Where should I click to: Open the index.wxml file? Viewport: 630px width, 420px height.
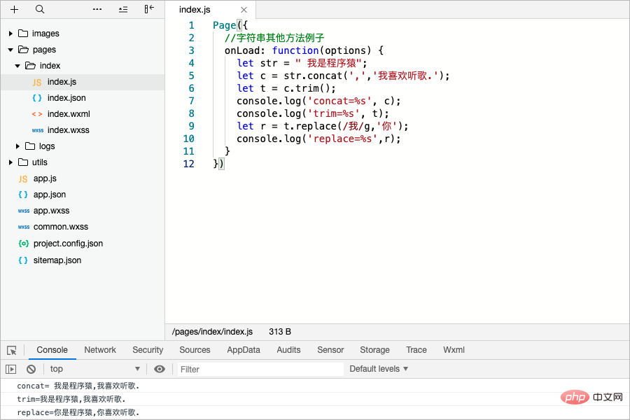tap(69, 114)
